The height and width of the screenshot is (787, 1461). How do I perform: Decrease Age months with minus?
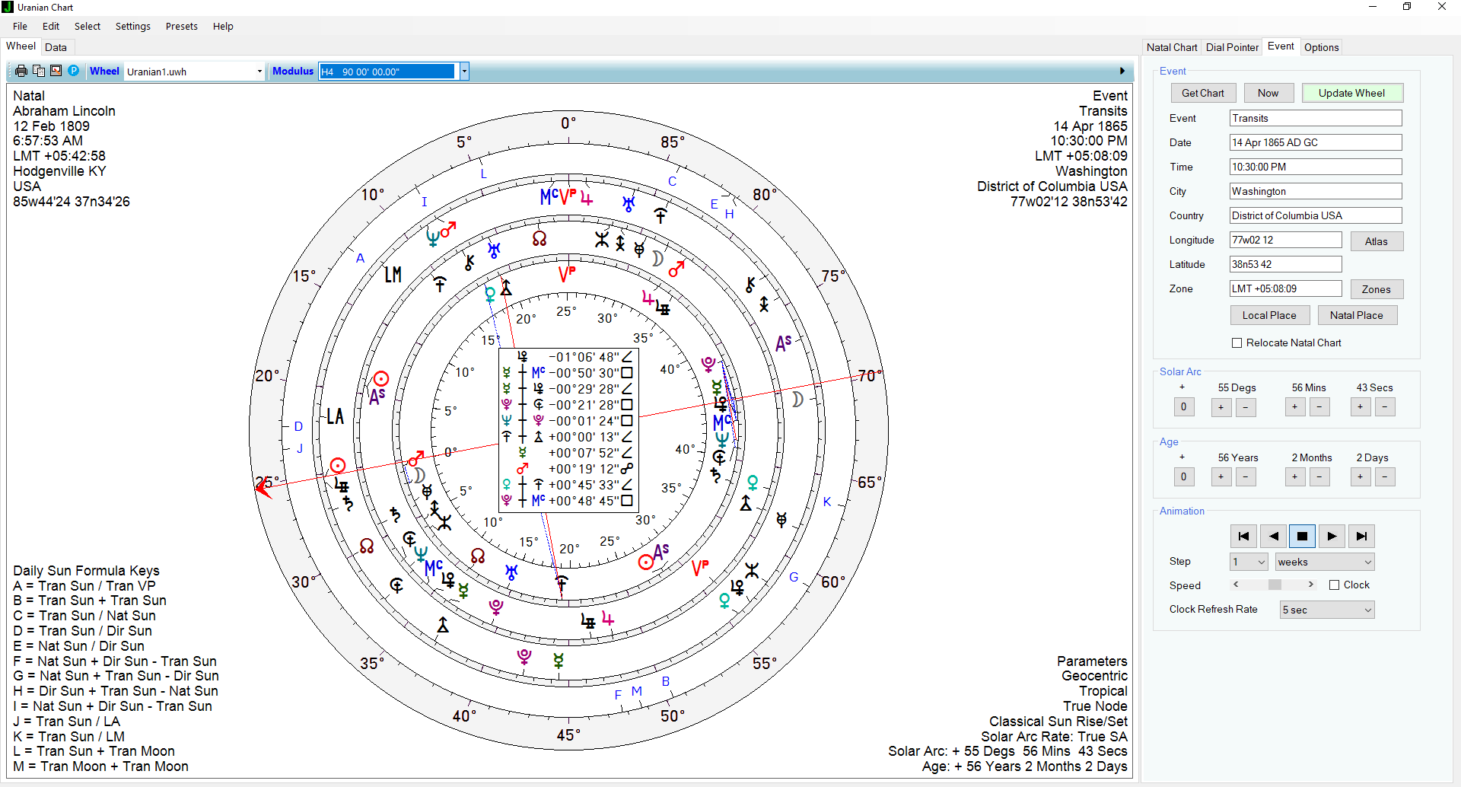coord(1319,477)
